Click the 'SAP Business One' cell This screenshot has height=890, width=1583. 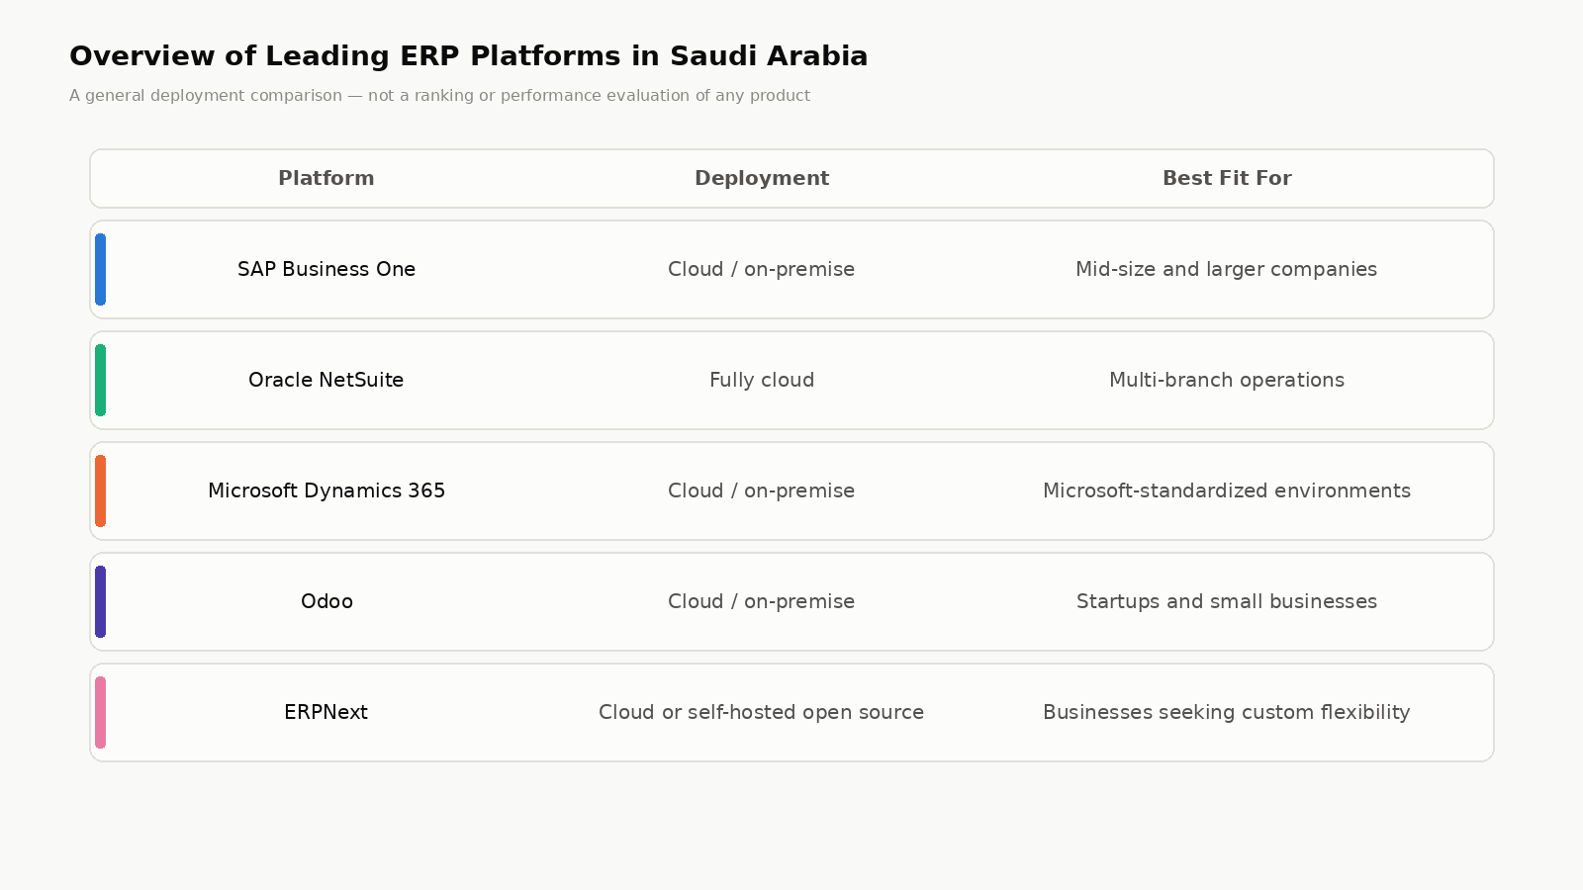pyautogui.click(x=326, y=269)
